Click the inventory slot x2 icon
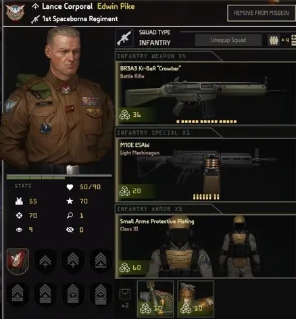Image resolution: width=296 pixels, height=319 pixels. 125,298
